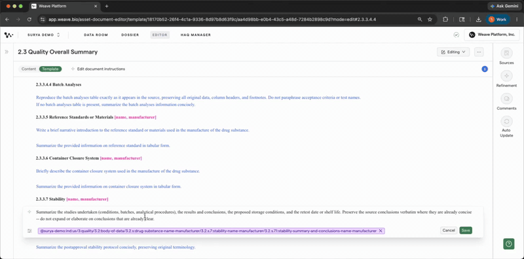This screenshot has width=524, height=259.
Task: Click 'Briefly describe the container closure system' instruction
Action: 118,171
